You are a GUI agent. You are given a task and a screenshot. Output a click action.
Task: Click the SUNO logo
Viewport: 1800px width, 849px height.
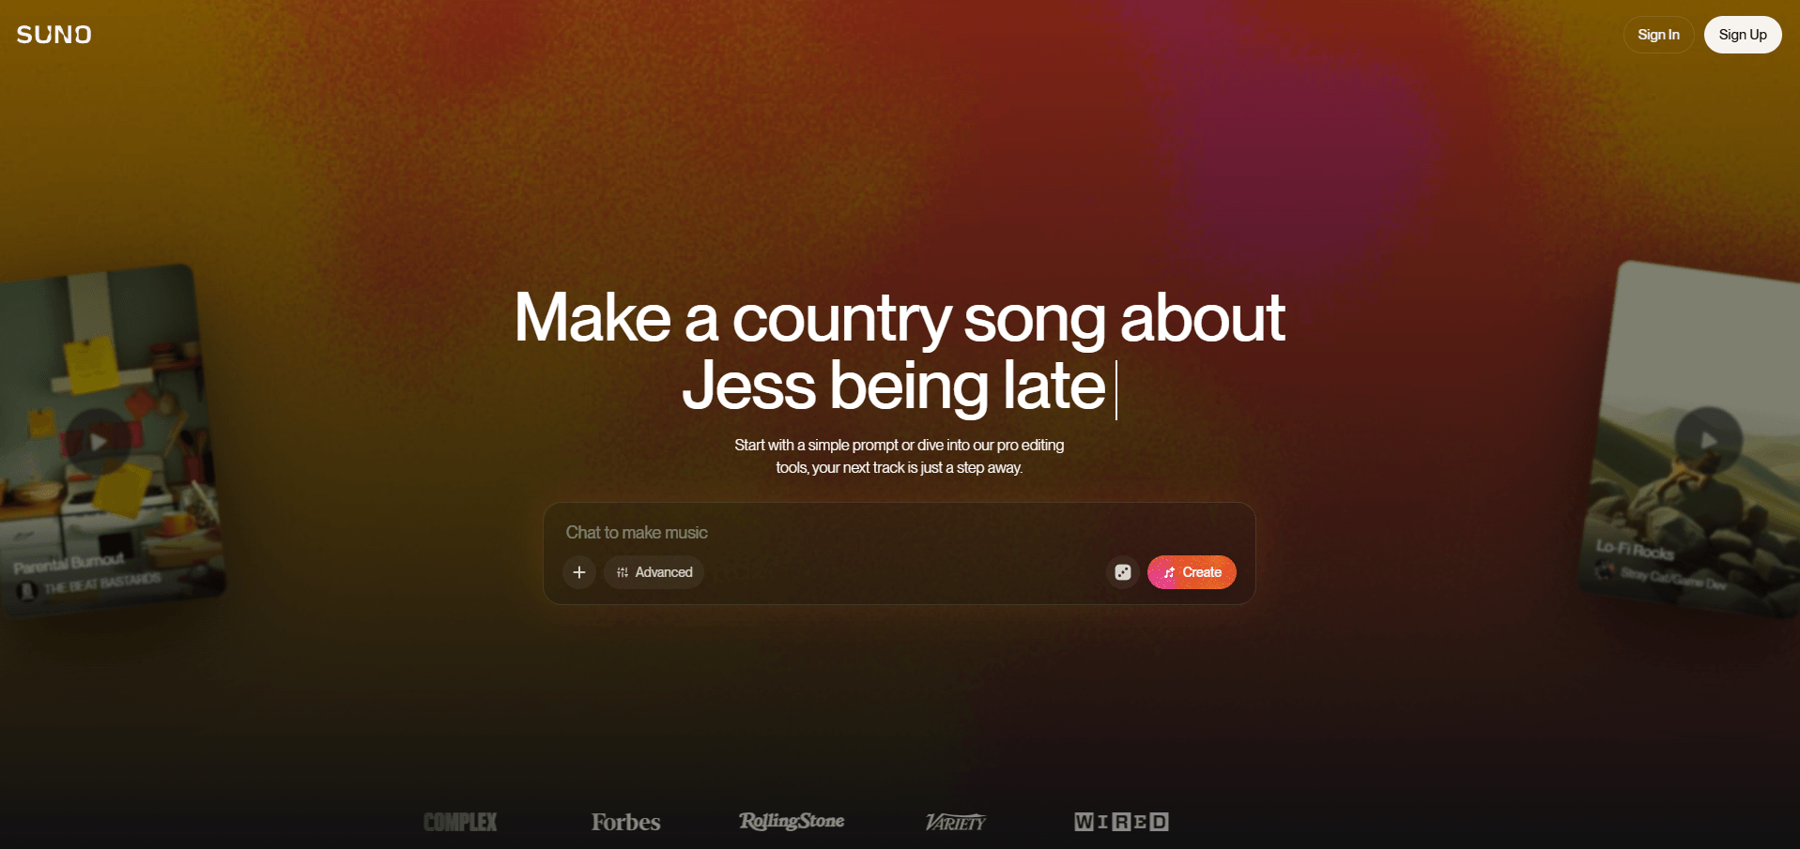click(x=54, y=35)
